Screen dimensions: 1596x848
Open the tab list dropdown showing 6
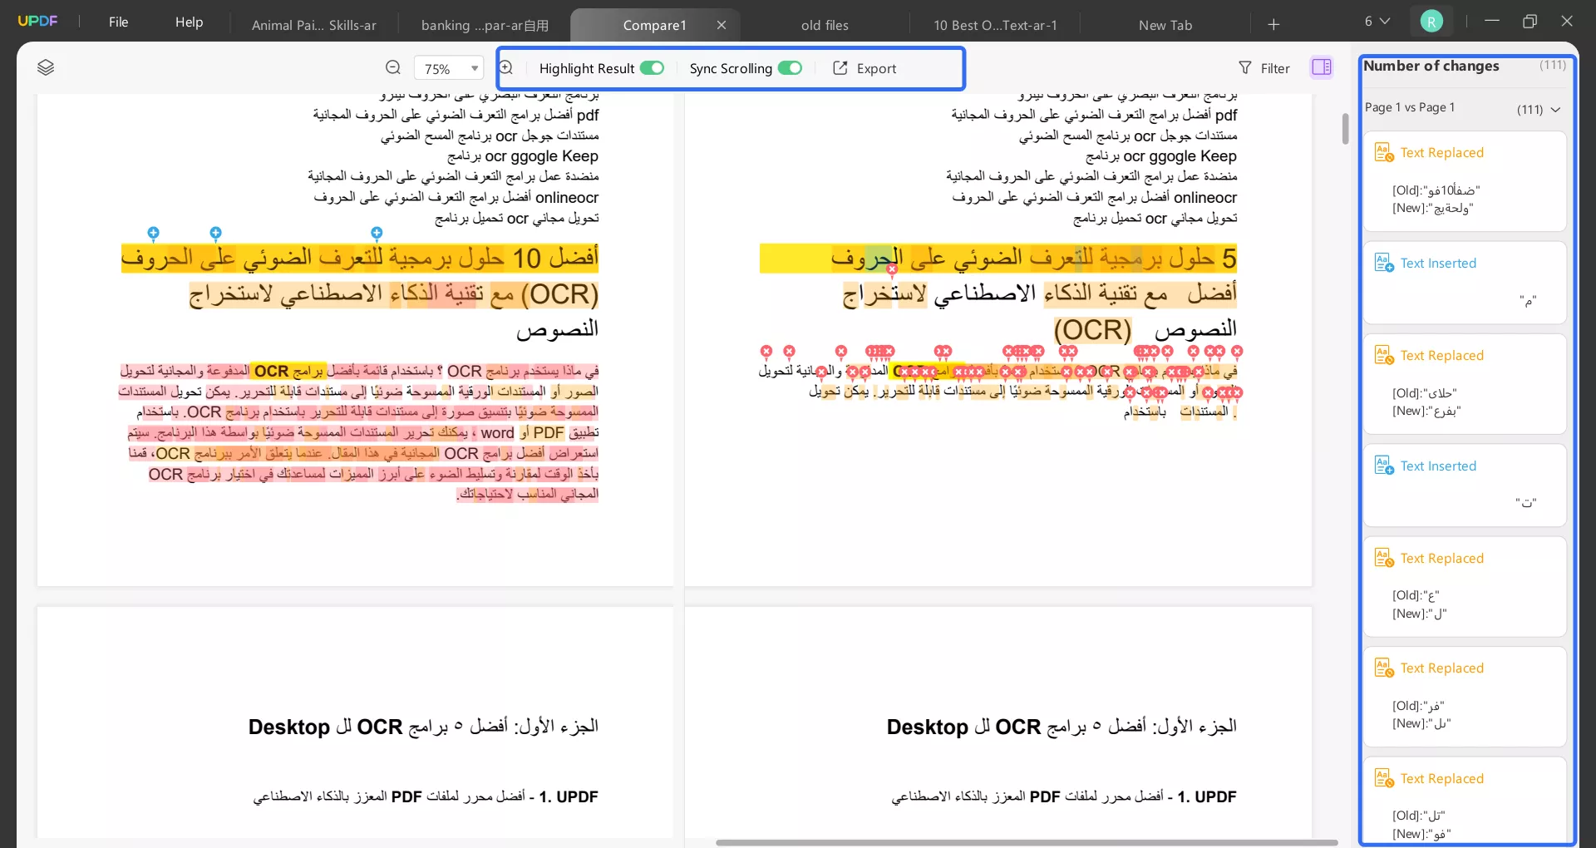tap(1377, 21)
